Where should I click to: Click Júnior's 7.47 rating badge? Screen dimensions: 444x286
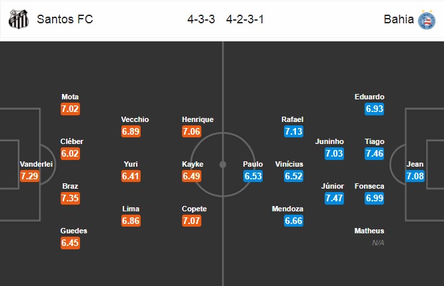(334, 198)
